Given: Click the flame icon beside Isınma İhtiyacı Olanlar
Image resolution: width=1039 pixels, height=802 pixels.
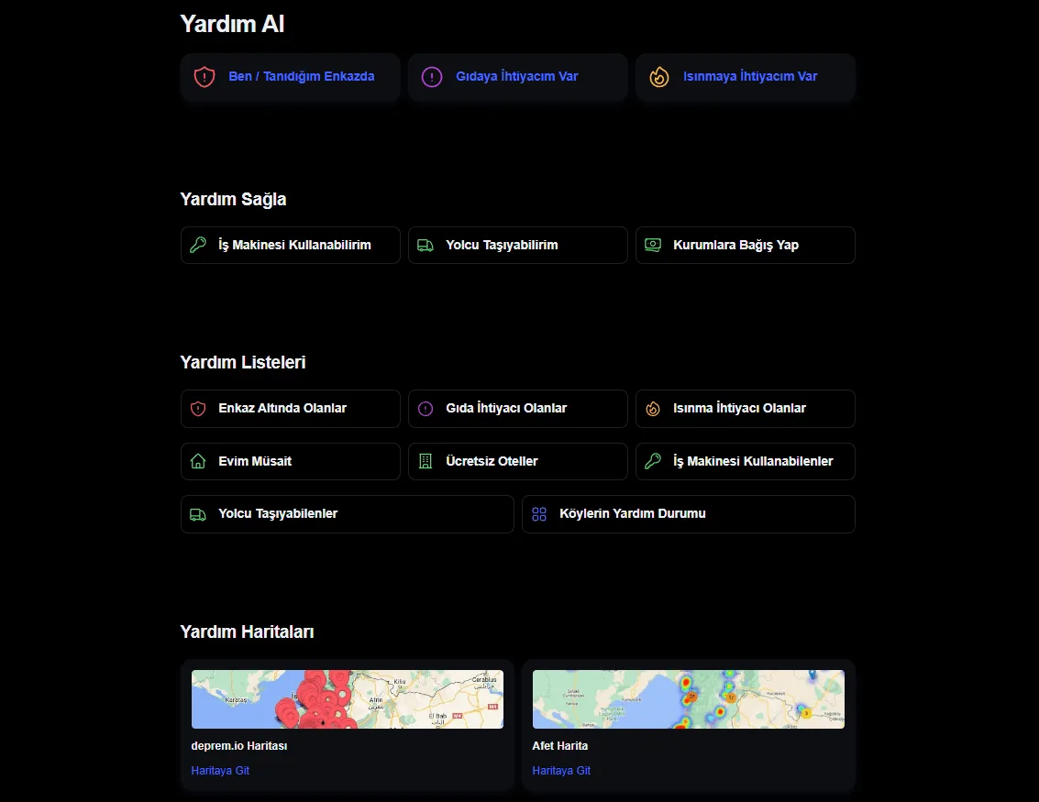Looking at the screenshot, I should point(653,409).
